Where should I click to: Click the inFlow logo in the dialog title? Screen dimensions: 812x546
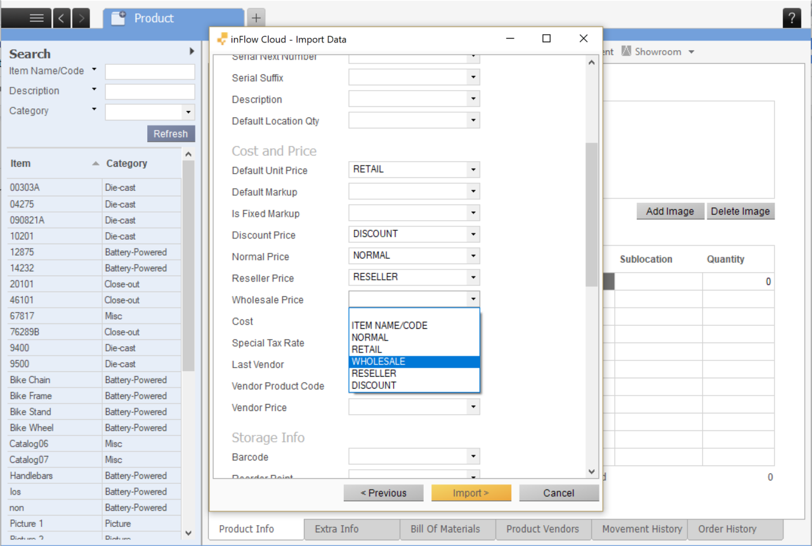(x=222, y=39)
